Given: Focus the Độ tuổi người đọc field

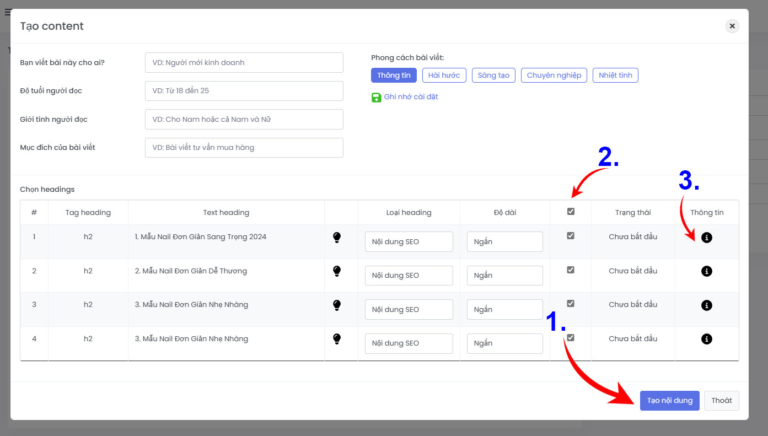Looking at the screenshot, I should (x=244, y=91).
